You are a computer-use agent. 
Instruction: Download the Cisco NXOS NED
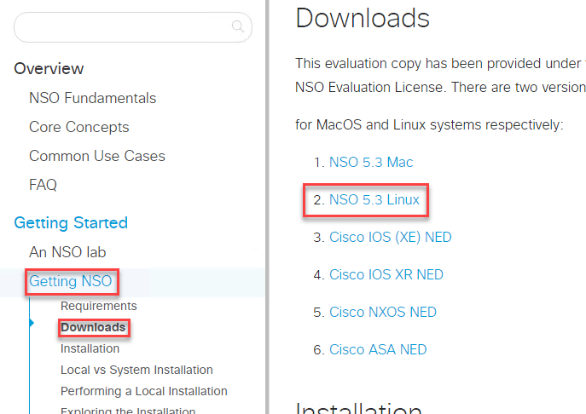tap(382, 312)
